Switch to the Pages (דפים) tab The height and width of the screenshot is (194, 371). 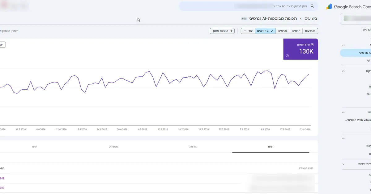click(x=271, y=147)
